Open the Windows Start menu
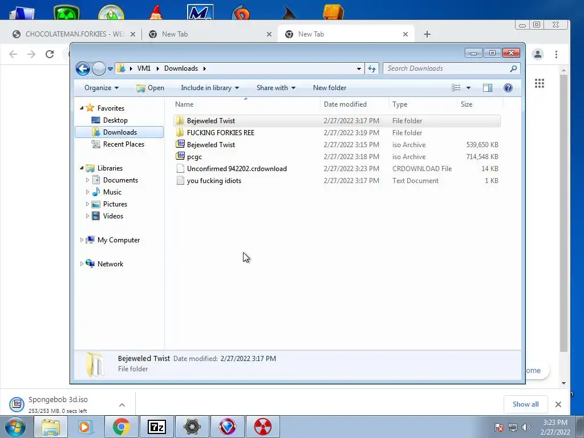Viewport: 584px width, 438px height. (14, 427)
